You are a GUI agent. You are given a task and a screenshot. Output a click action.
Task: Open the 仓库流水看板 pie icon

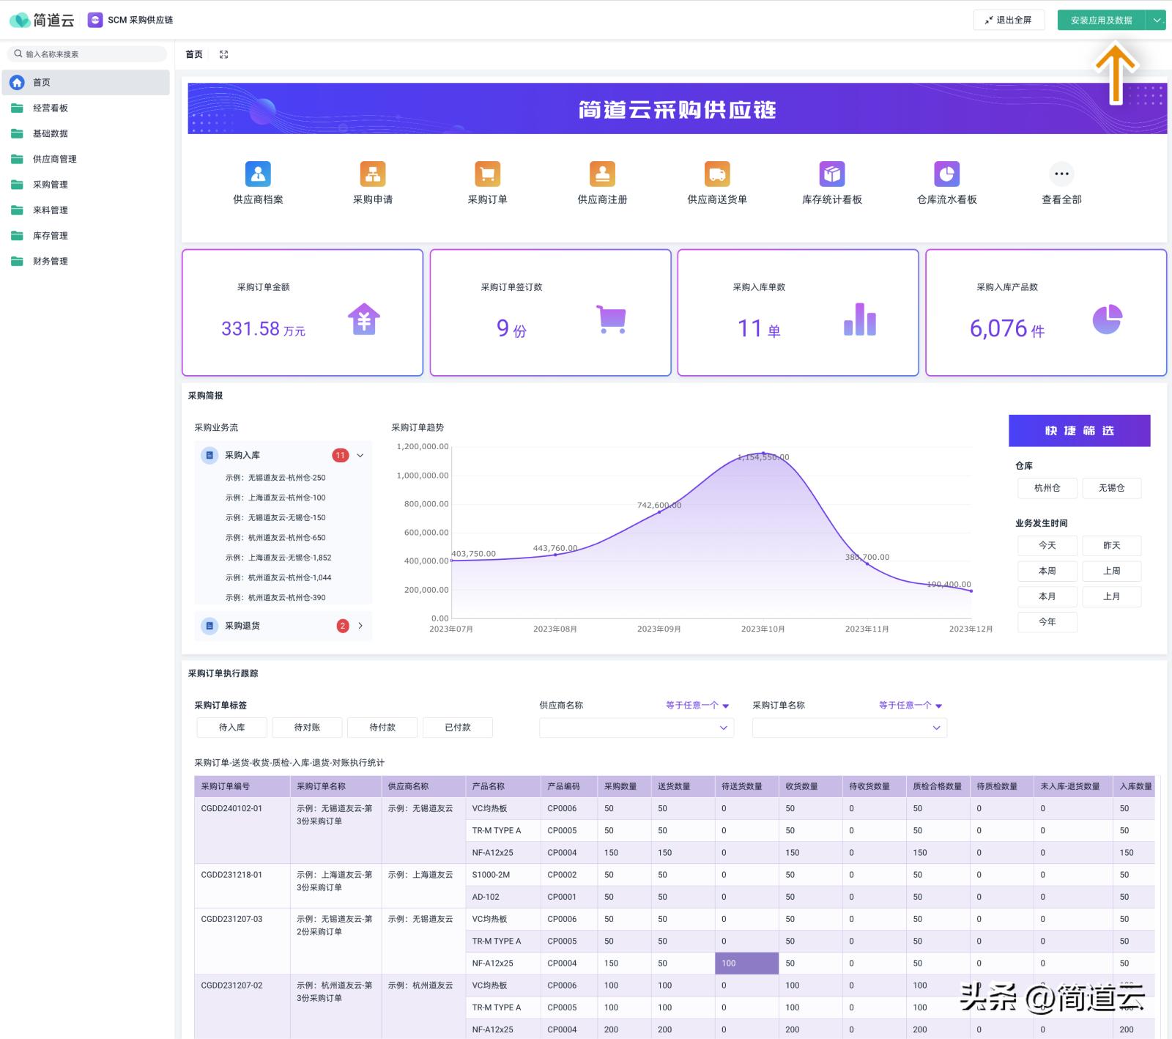947,174
